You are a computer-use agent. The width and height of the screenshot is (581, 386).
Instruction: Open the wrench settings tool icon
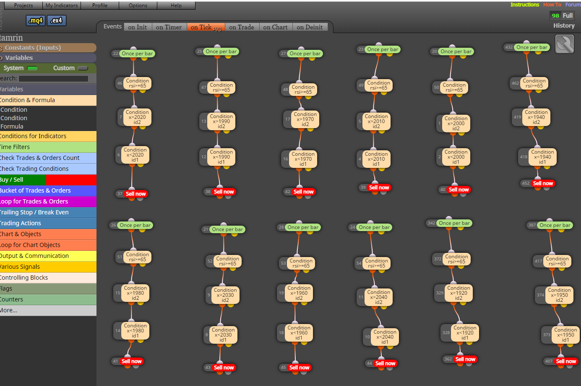[x=564, y=44]
